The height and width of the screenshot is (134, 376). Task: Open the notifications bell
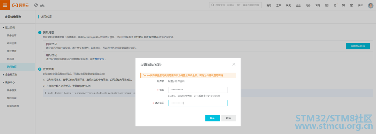[x=335, y=5]
